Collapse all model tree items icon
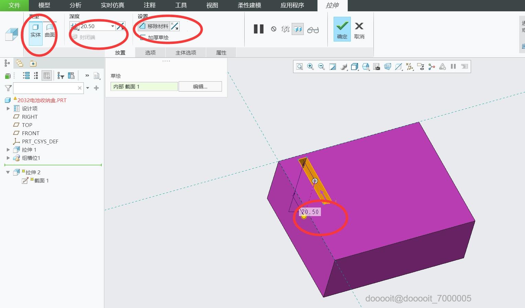This screenshot has width=525, height=308. pyautogui.click(x=36, y=76)
